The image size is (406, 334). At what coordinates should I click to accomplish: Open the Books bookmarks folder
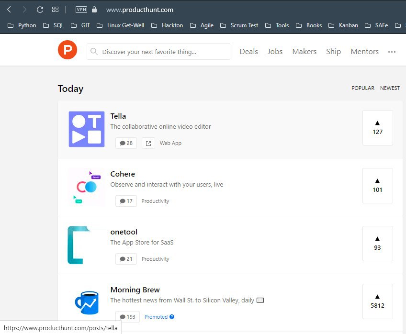pyautogui.click(x=309, y=25)
